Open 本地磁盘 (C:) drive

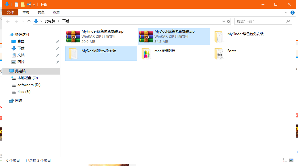pyautogui.click(x=28, y=78)
